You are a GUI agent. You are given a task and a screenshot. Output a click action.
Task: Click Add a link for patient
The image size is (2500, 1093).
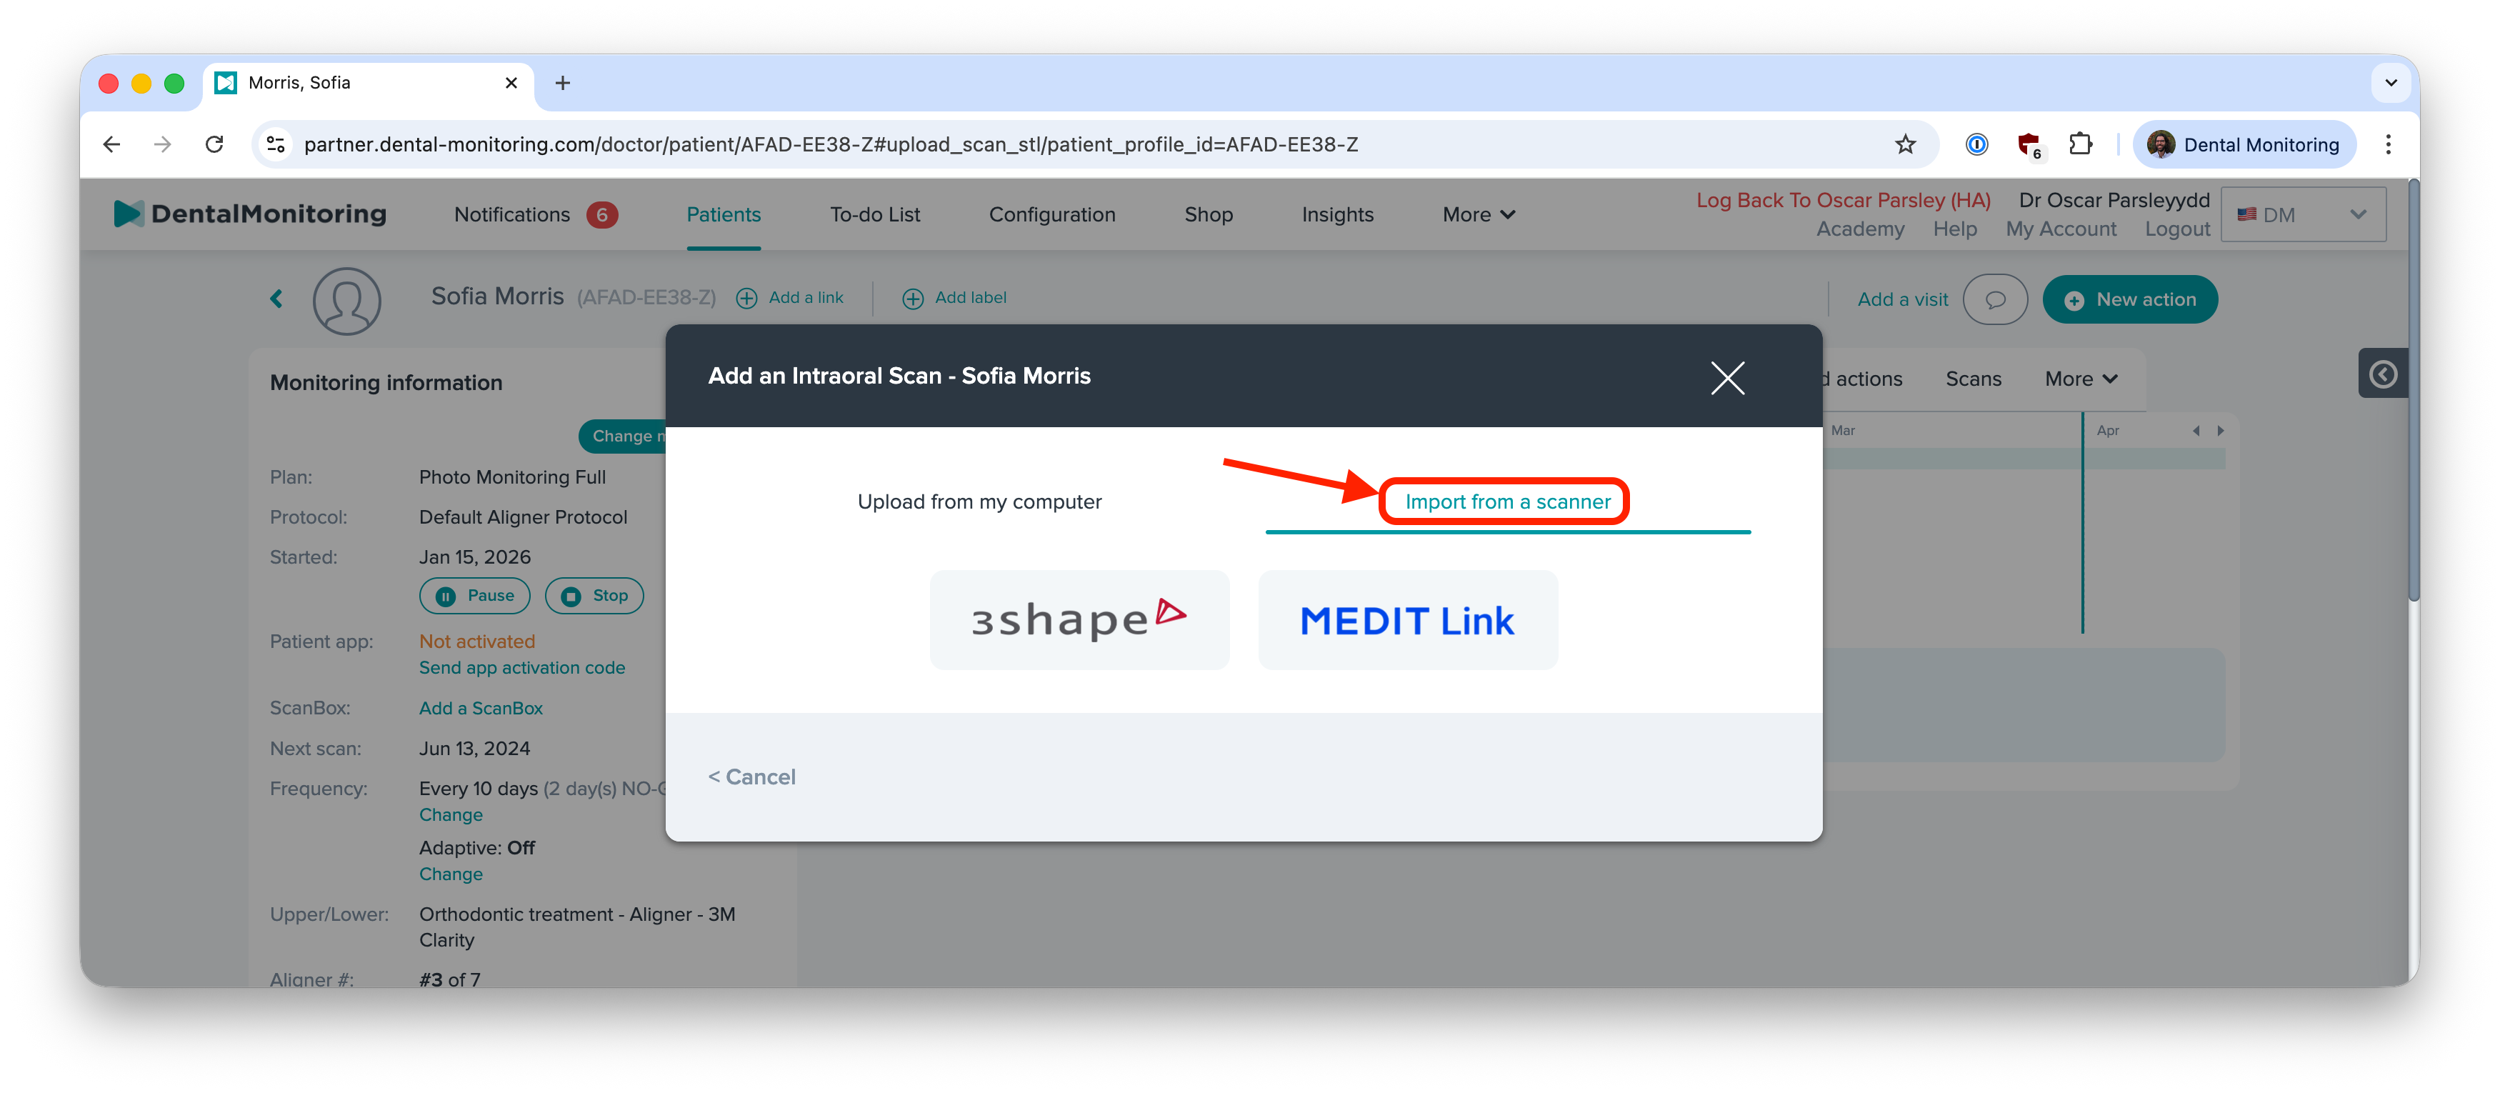pyautogui.click(x=790, y=298)
